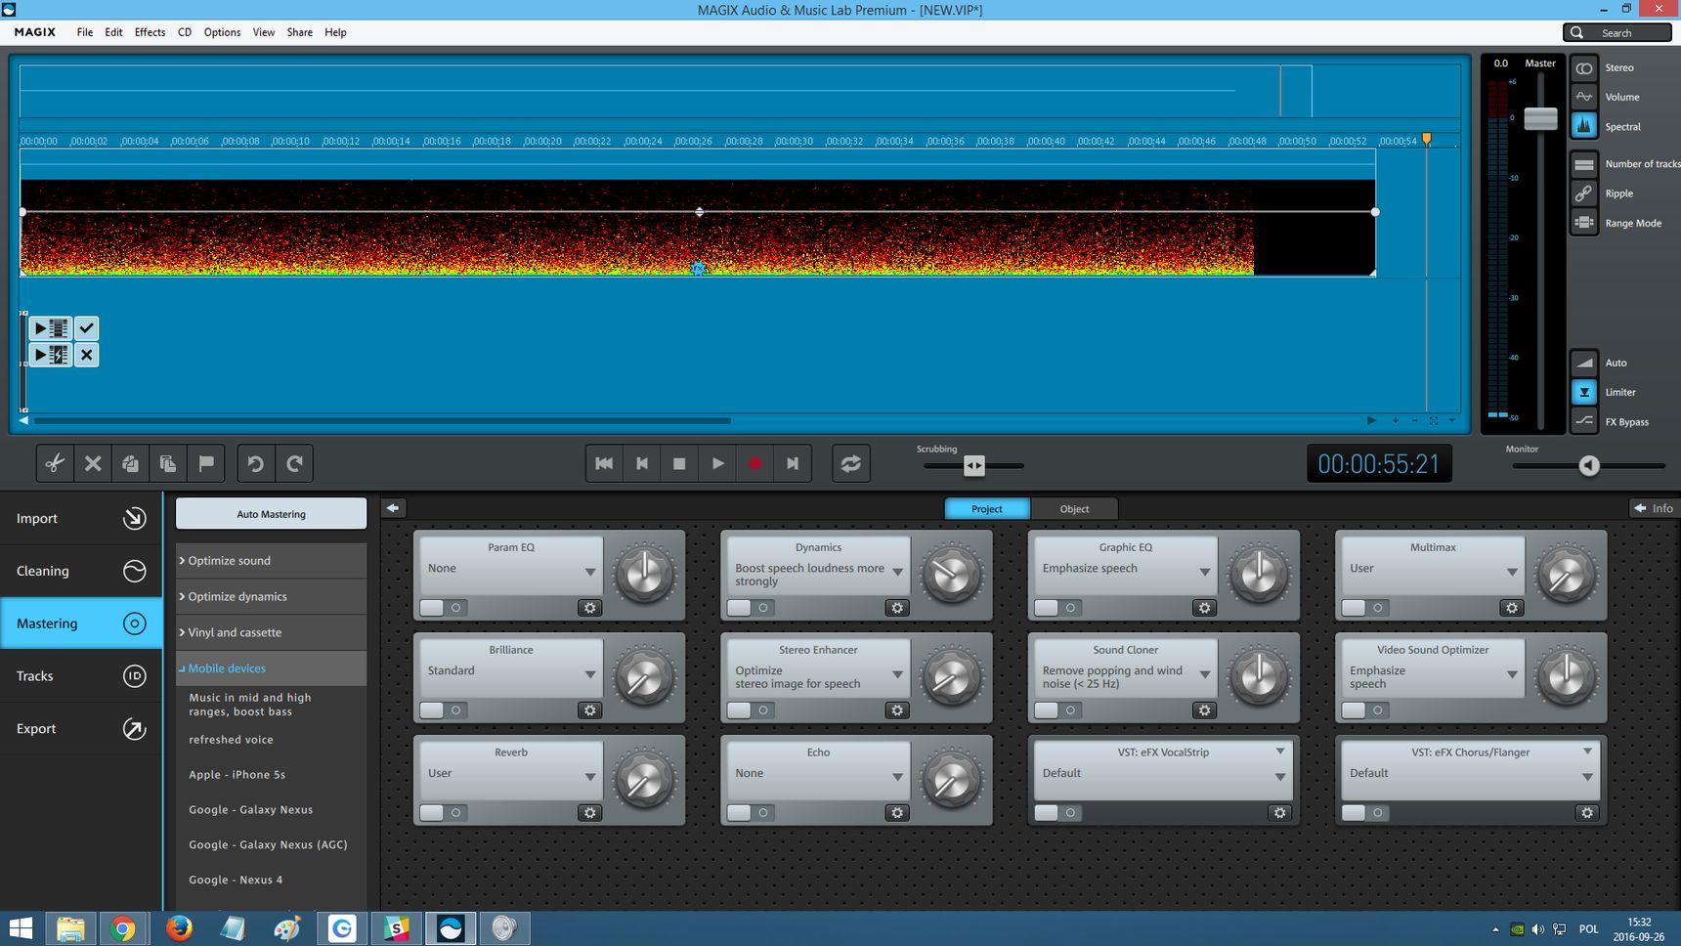Open the Info panel

(1653, 508)
